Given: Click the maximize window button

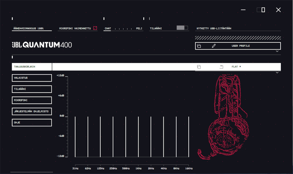Looking at the screenshot, I should 261,10.
